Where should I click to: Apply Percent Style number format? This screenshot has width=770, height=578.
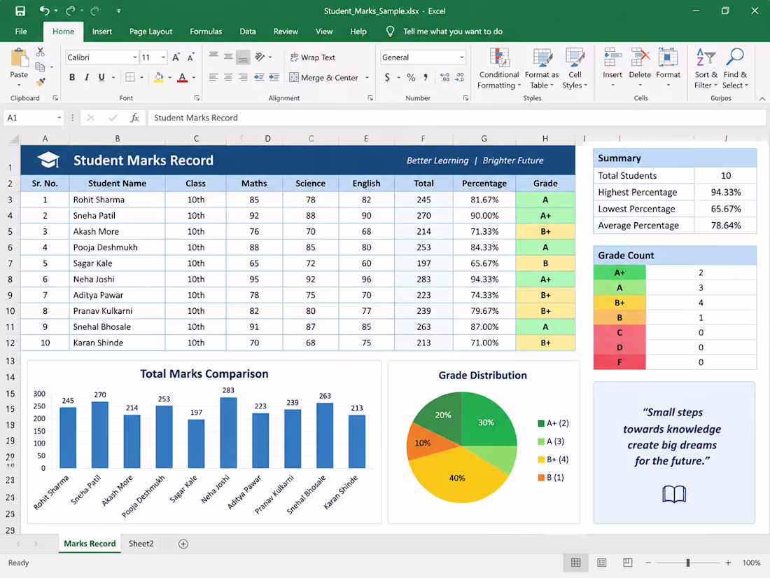[411, 77]
